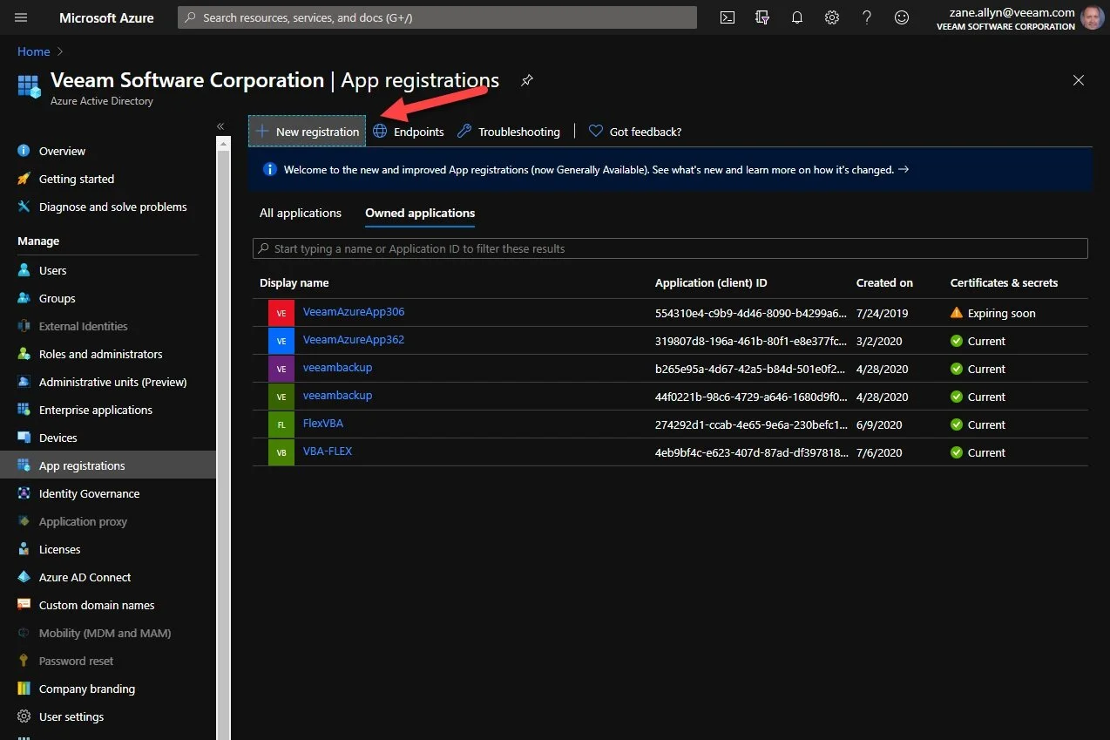Viewport: 1110px width, 740px height.
Task: Open the Directory and subscription filter icon
Action: click(x=762, y=17)
